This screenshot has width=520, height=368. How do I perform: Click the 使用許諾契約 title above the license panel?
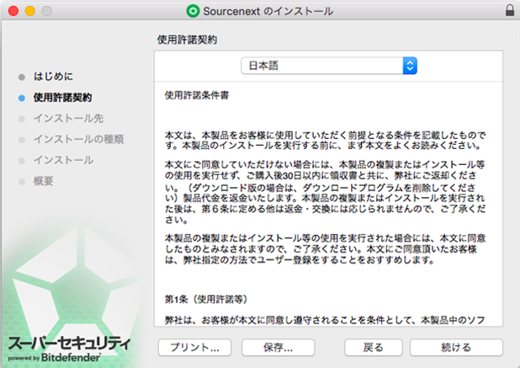click(187, 40)
